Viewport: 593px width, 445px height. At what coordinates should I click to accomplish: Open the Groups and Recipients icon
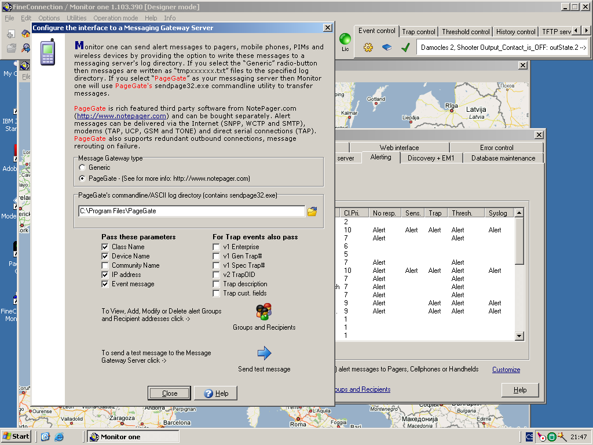[264, 311]
